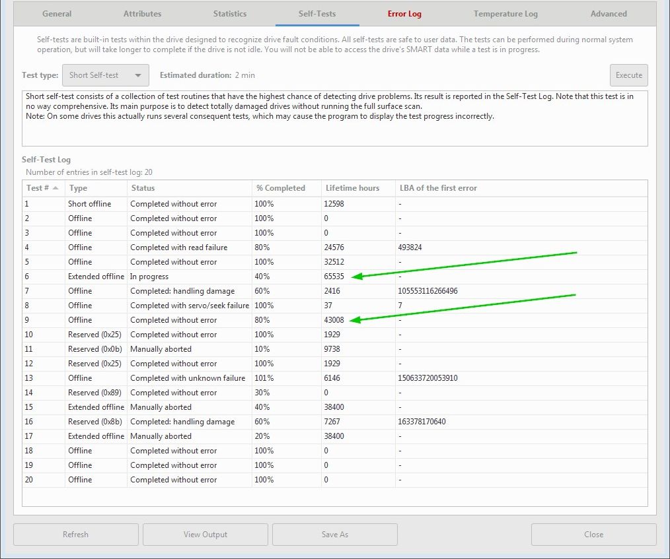
Task: Click the sort arrow in Test # header
Action: point(55,187)
